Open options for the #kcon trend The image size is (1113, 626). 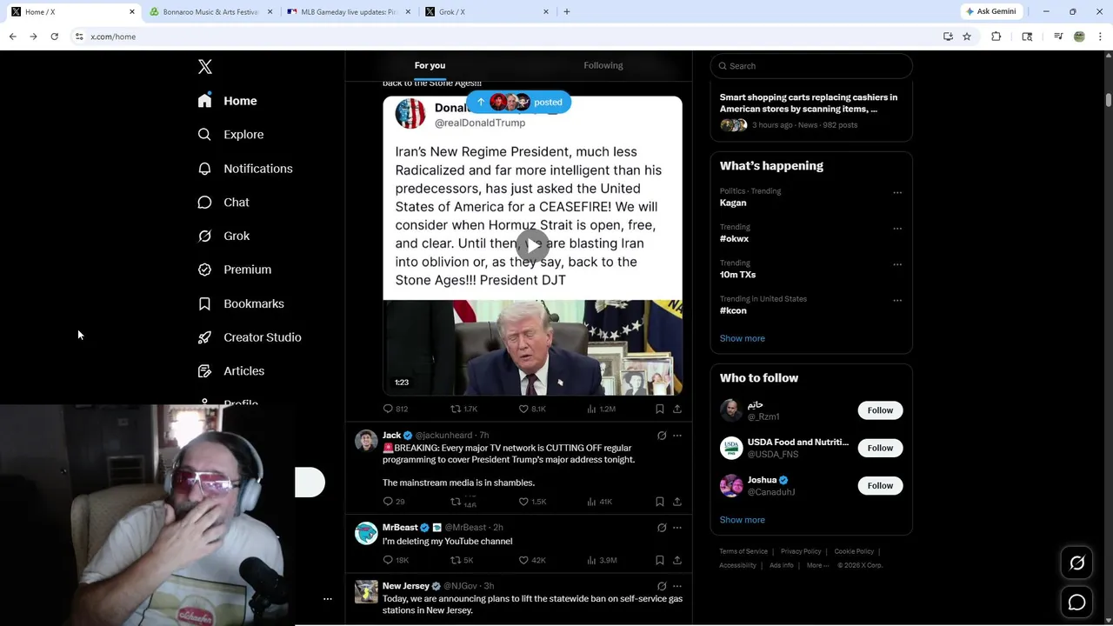tap(897, 301)
